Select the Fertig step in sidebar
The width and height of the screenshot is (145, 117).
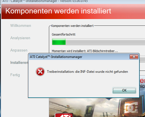click(x=15, y=75)
